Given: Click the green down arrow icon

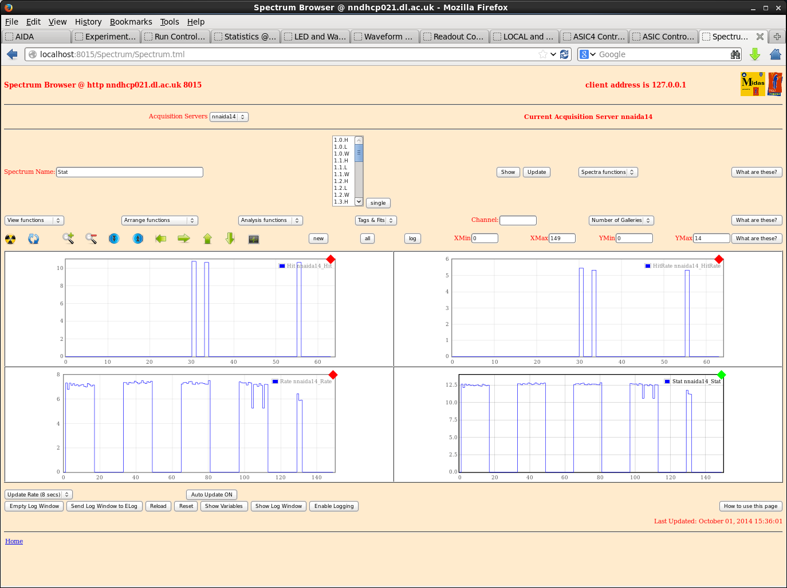Looking at the screenshot, I should point(230,239).
